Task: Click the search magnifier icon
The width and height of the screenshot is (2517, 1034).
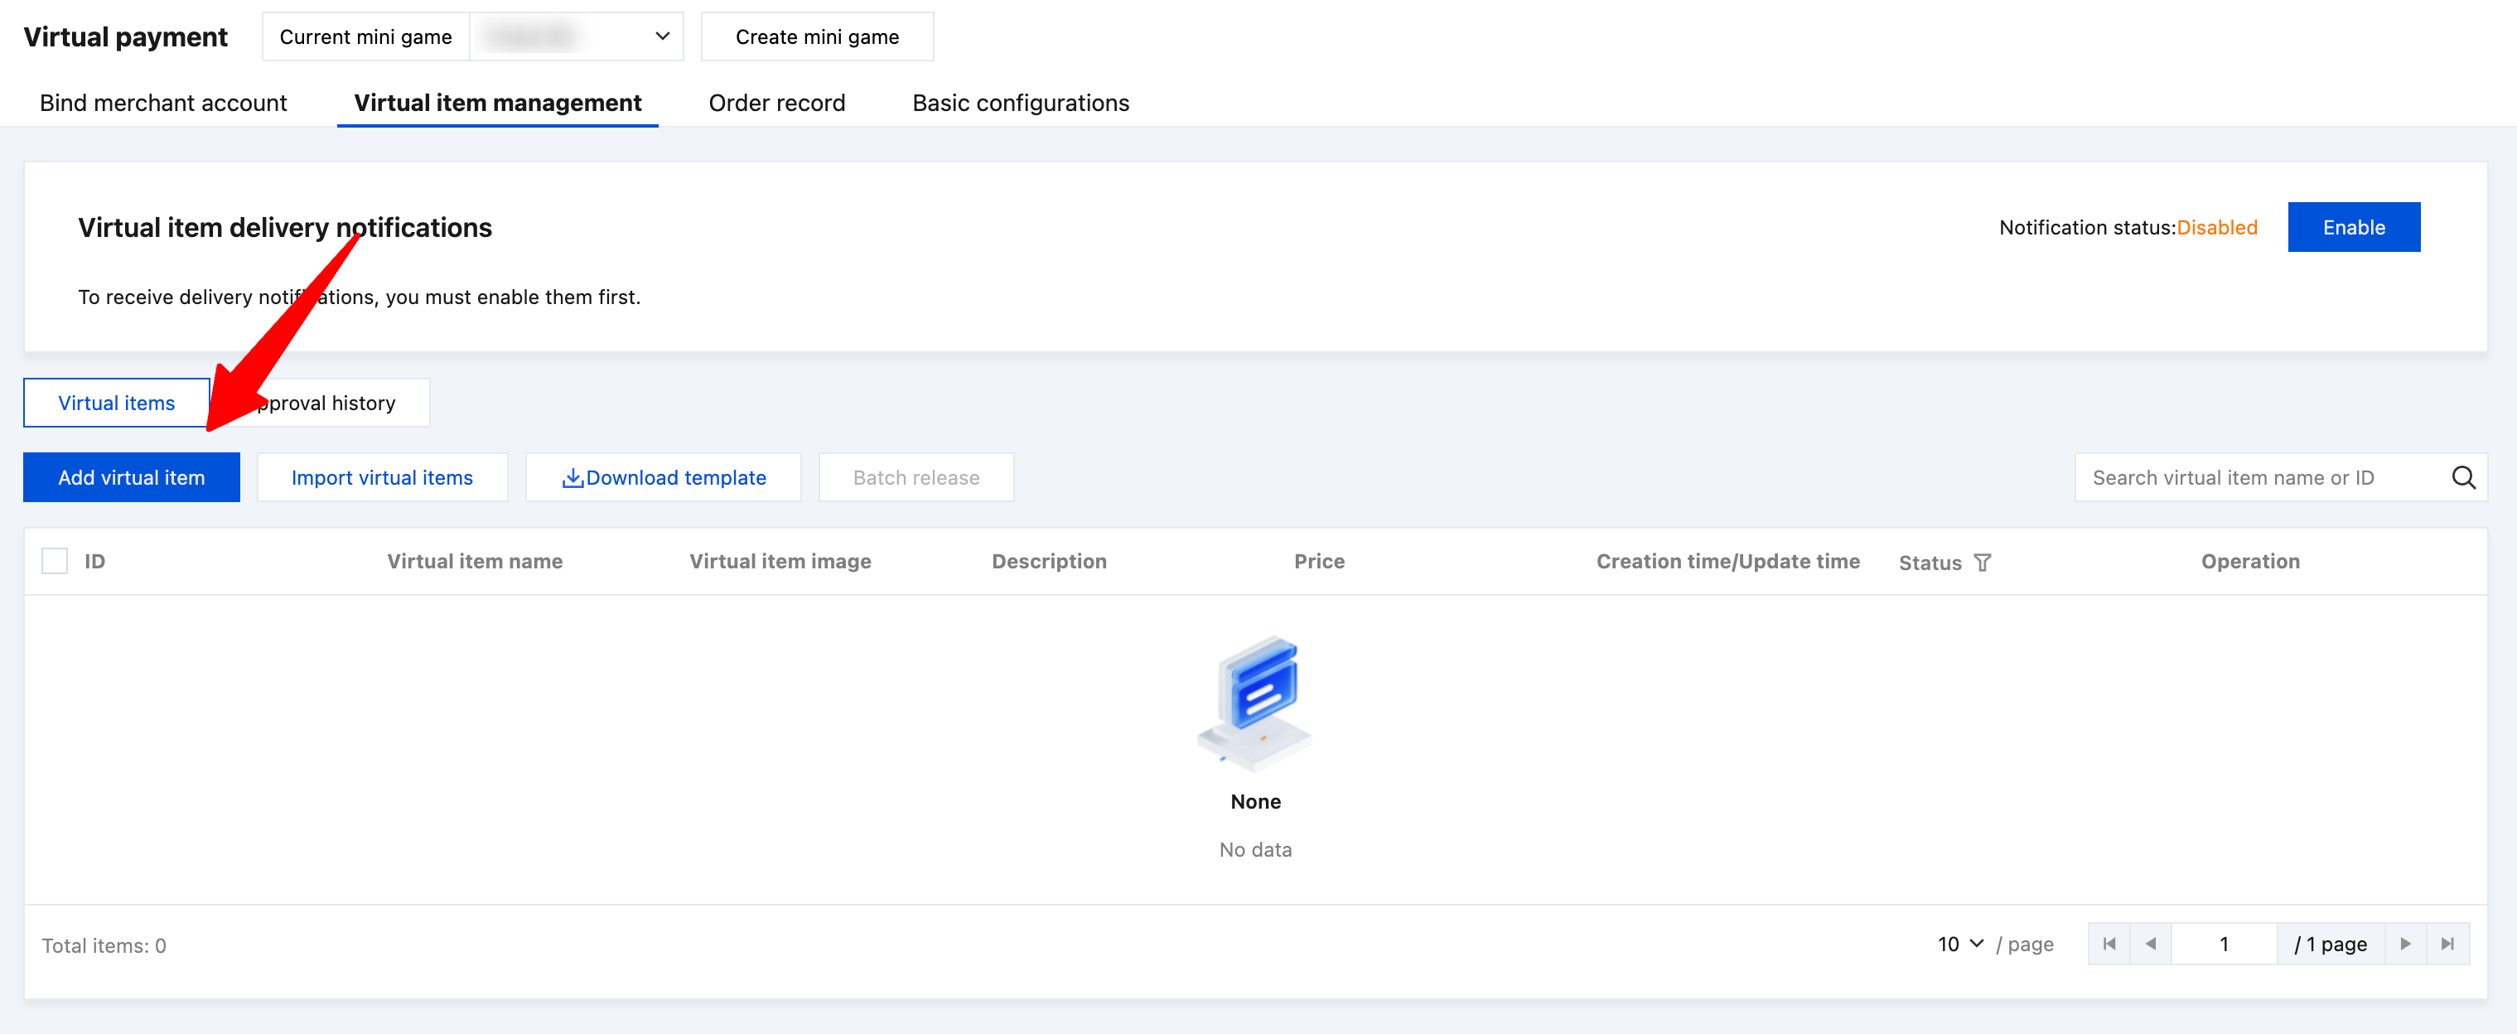Action: (2462, 478)
